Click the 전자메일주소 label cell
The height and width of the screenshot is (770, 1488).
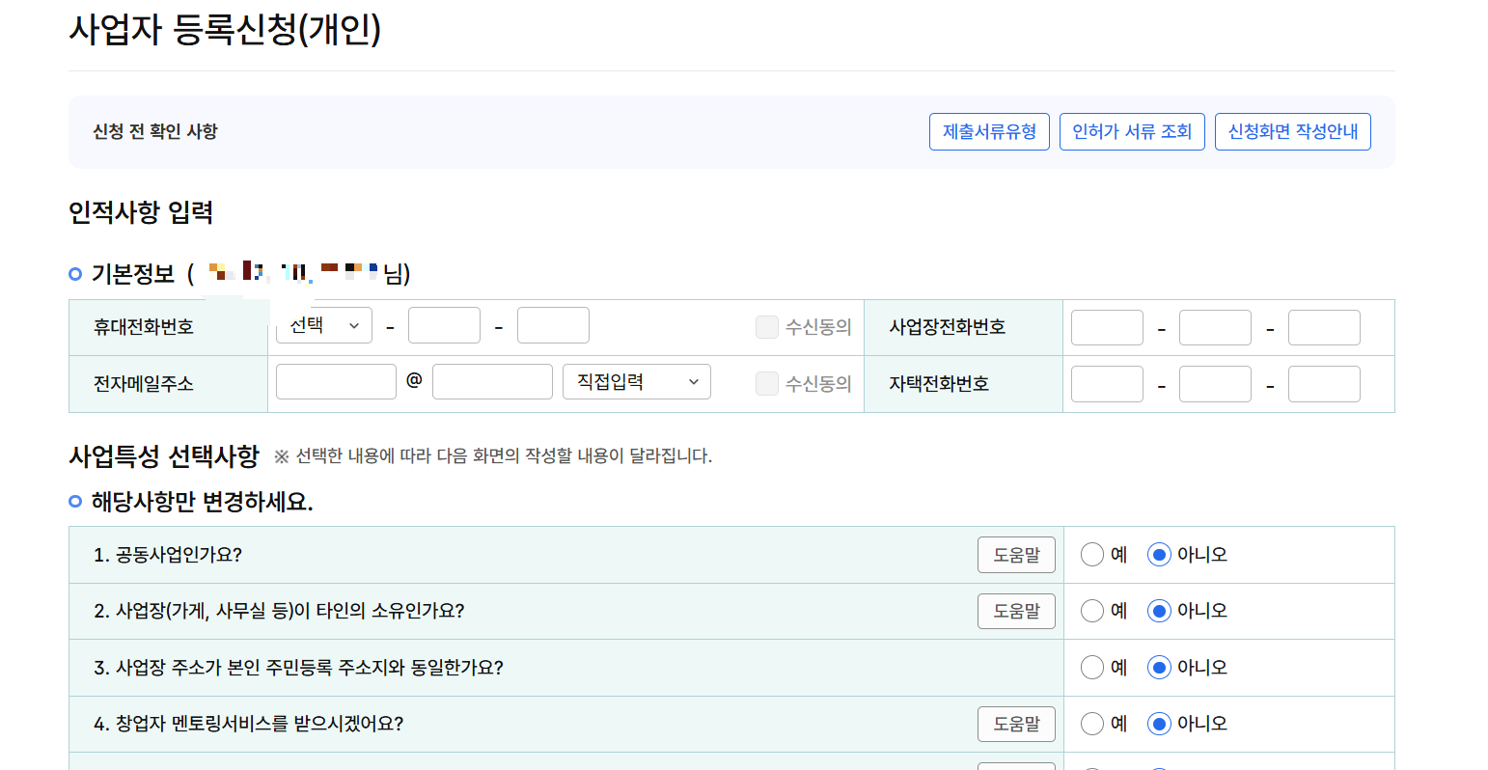click(168, 384)
